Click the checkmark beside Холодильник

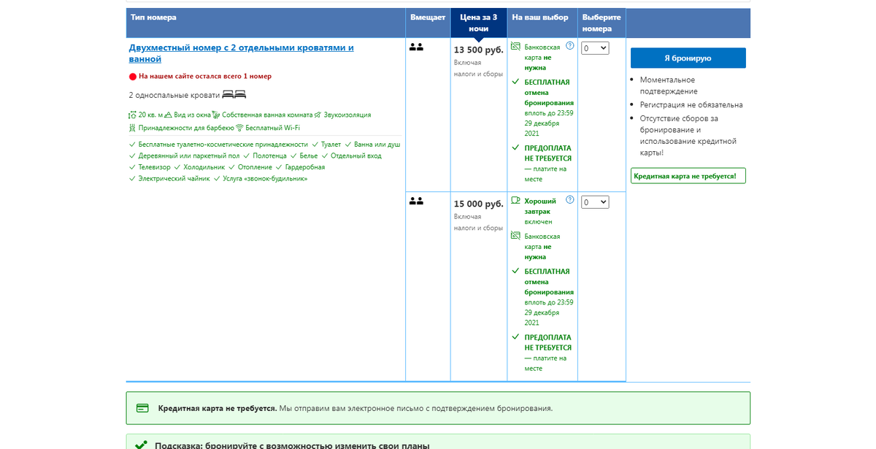click(177, 167)
